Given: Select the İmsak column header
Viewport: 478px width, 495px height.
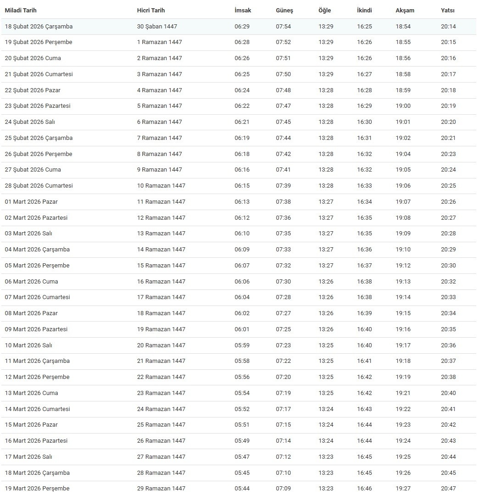Looking at the screenshot, I should click(243, 10).
